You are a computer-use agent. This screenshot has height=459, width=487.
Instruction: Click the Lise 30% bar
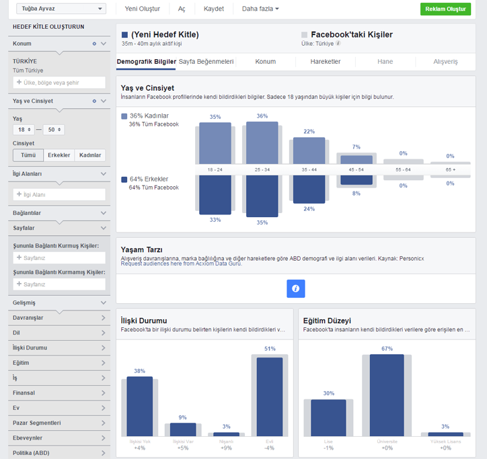coord(328,418)
